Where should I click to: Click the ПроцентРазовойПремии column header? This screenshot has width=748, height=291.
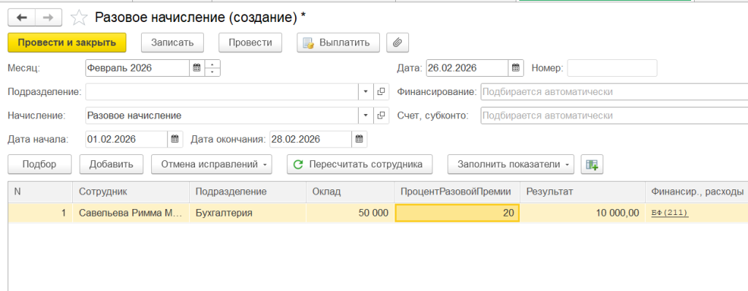457,192
